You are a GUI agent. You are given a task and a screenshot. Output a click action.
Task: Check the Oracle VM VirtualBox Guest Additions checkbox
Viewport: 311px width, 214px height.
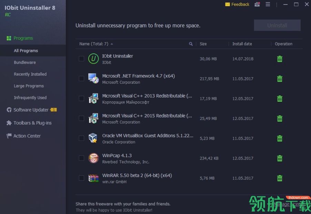tap(81, 138)
